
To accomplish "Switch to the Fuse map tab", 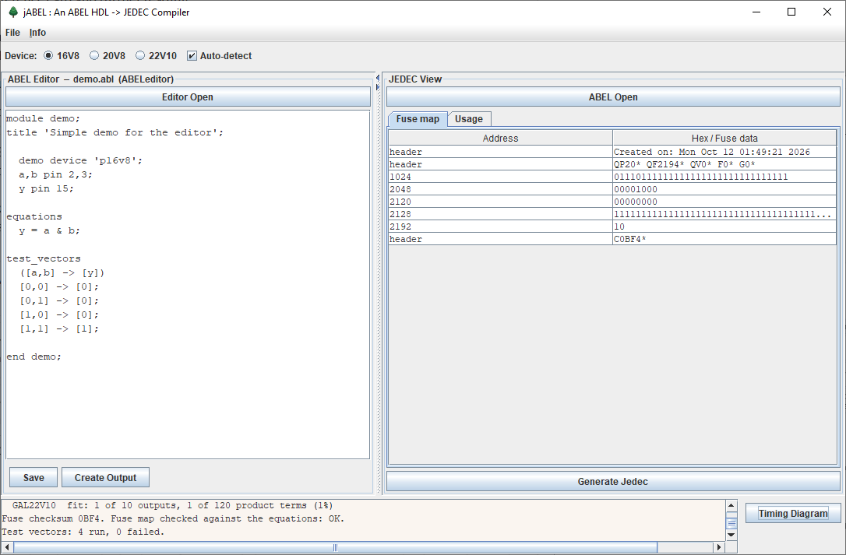I will 418,118.
